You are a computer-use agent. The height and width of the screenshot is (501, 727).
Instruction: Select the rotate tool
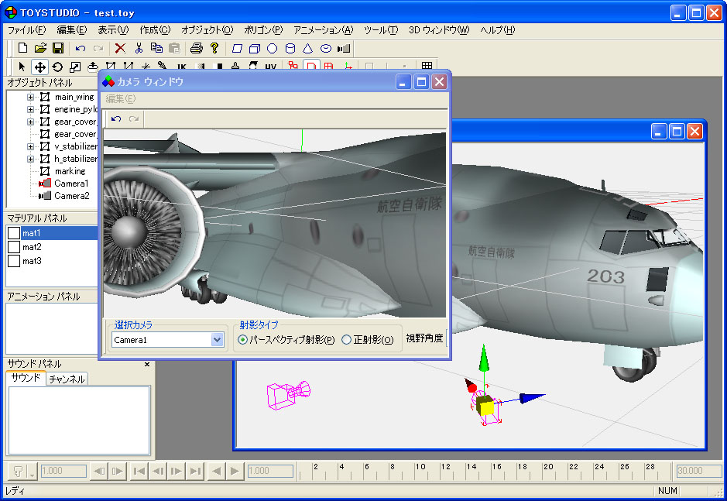tap(57, 67)
